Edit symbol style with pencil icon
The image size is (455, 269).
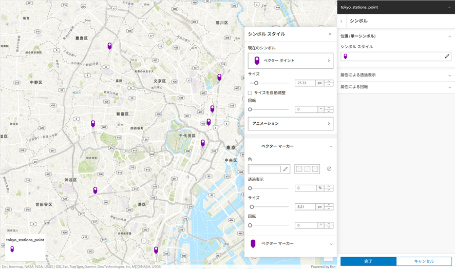click(447, 56)
